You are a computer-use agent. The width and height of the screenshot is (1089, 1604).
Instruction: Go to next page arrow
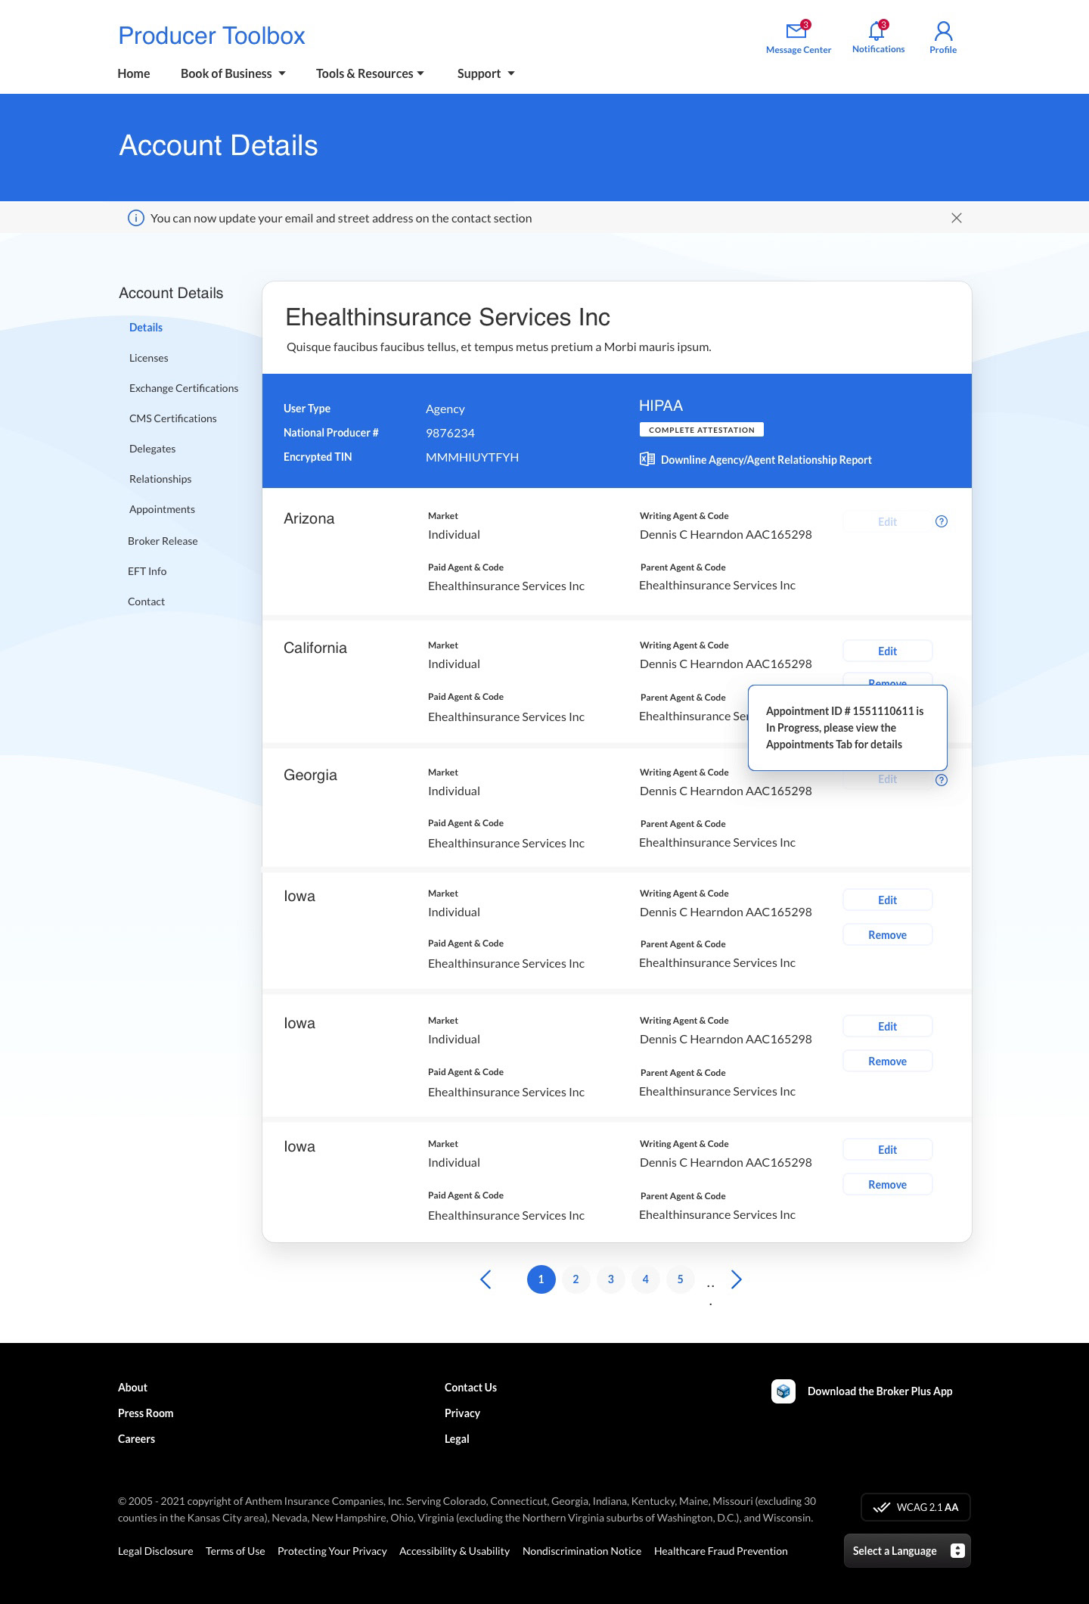(737, 1279)
